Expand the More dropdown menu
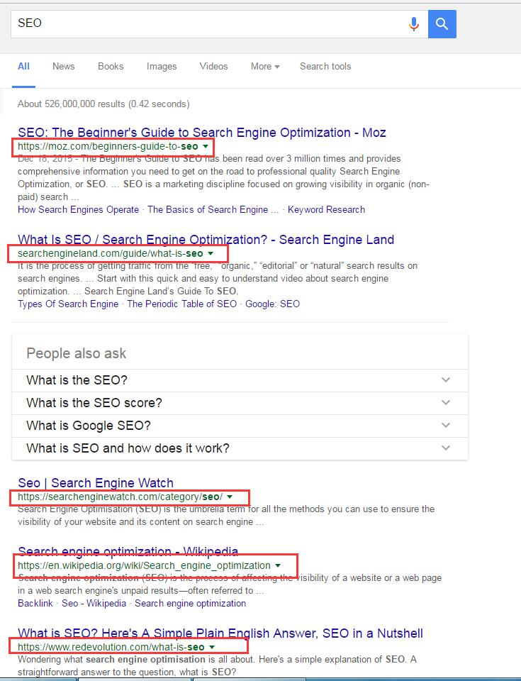 [x=265, y=67]
